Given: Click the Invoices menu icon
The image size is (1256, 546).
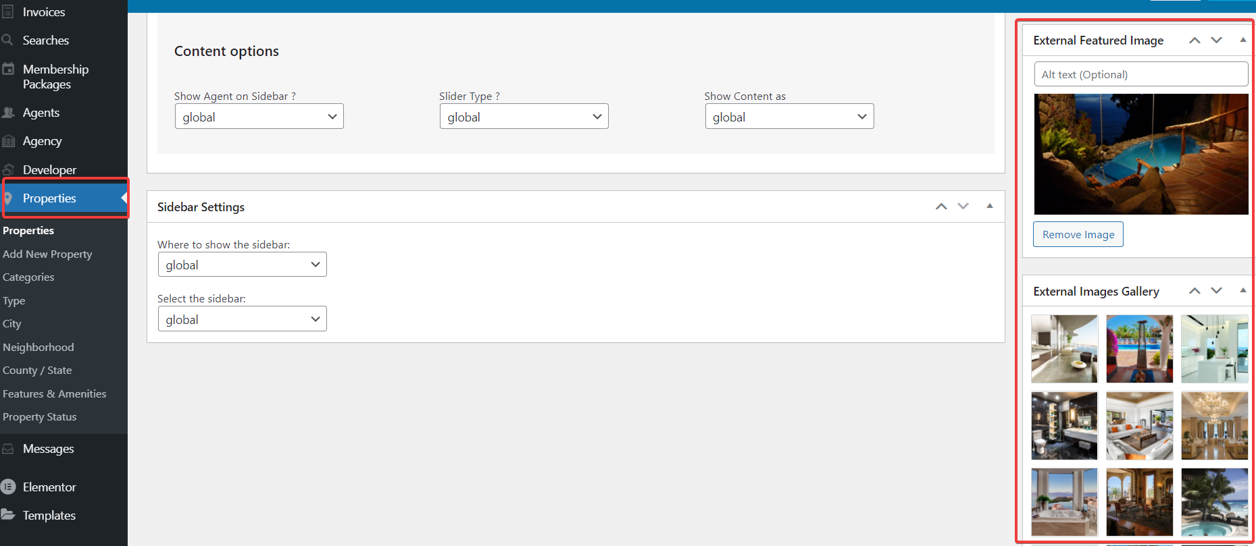Looking at the screenshot, I should 7,11.
